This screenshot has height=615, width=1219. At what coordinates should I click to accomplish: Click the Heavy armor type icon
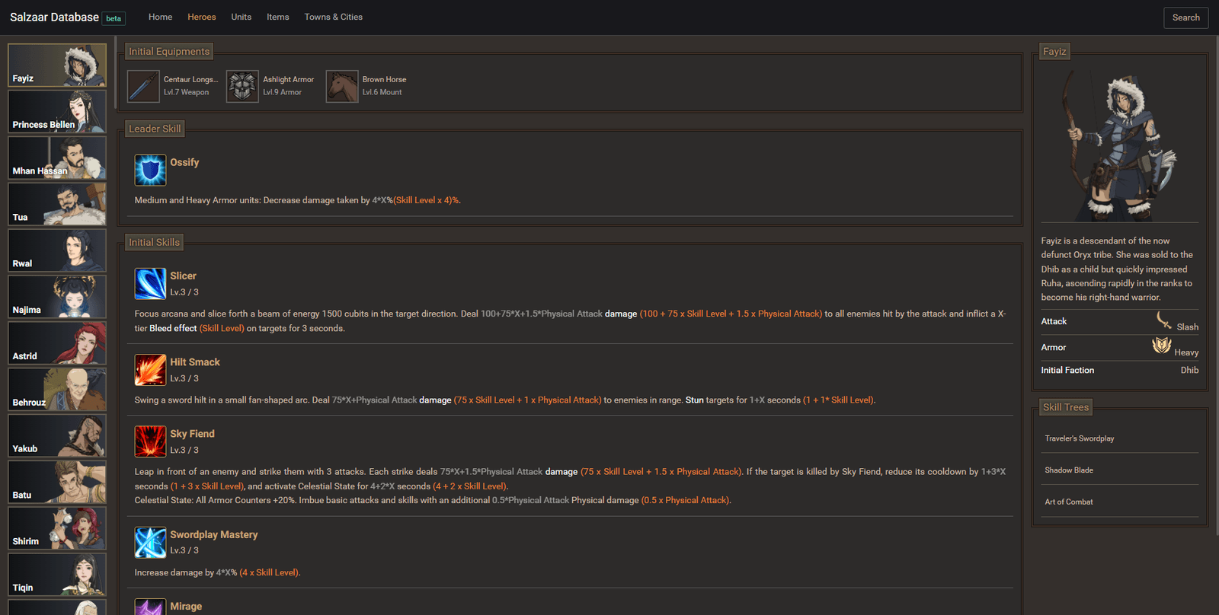(x=1162, y=346)
